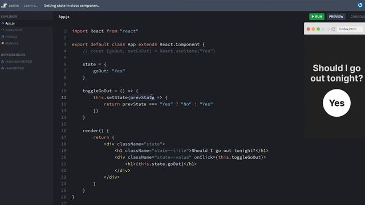This screenshot has height=205, width=365.
Task: Click the package icon beside react@17.0.2
Action: [x=3, y=68]
